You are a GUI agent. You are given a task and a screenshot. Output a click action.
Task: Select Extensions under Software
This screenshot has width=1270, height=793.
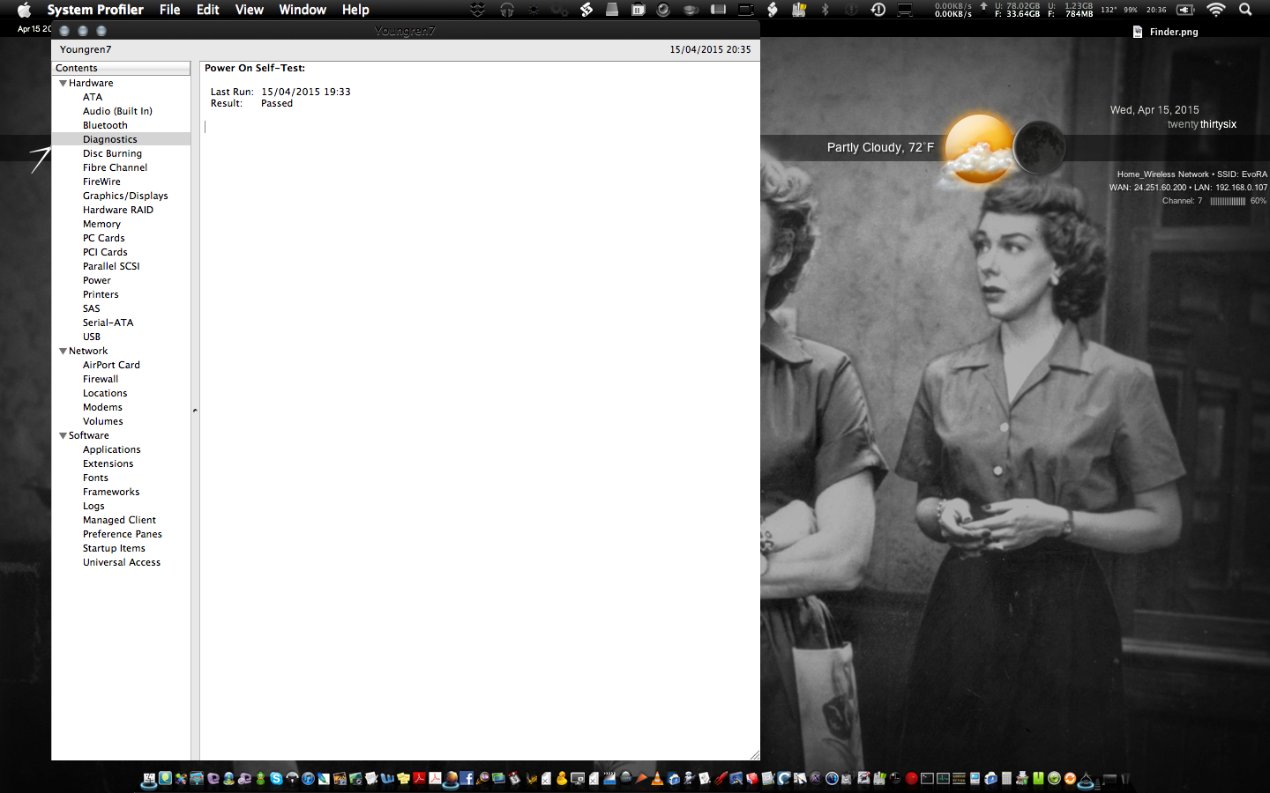tap(108, 463)
